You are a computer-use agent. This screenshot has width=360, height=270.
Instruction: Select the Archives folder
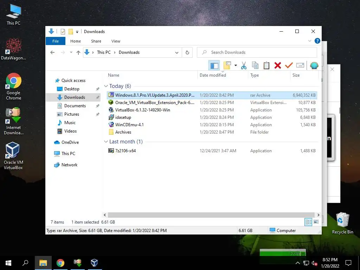coord(212,132)
